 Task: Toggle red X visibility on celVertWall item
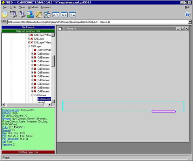click(35, 50)
